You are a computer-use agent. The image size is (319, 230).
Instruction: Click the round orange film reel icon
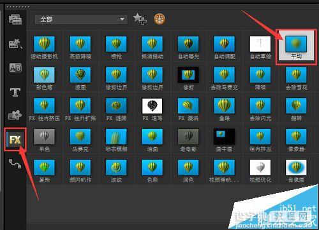pyautogui.click(x=159, y=19)
